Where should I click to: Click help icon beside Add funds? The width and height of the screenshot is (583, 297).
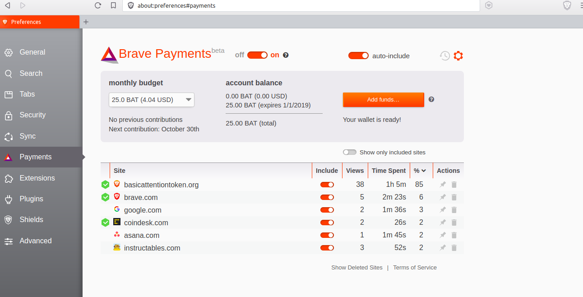coord(431,99)
